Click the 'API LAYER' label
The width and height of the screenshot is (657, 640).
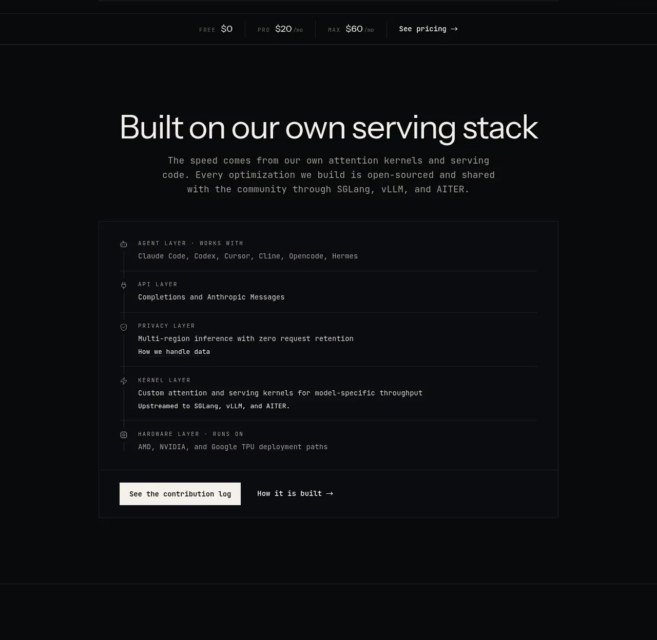point(158,284)
